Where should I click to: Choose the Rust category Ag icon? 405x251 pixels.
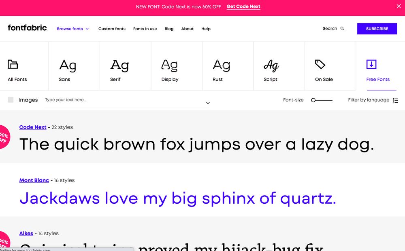222,65
